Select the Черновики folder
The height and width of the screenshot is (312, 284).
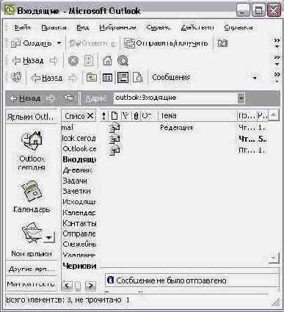click(79, 266)
